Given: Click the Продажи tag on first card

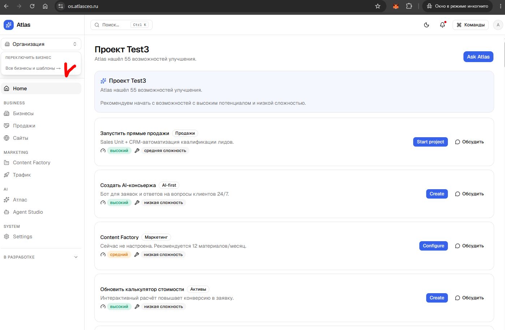Looking at the screenshot, I should tap(185, 133).
